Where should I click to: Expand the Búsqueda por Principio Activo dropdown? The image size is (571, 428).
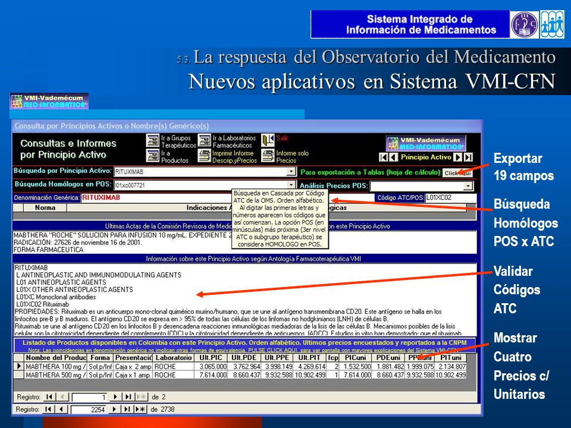tap(291, 171)
